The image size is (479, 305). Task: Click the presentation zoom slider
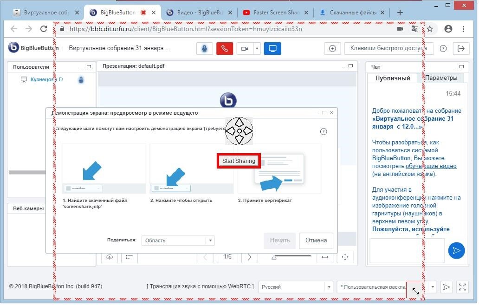292,257
